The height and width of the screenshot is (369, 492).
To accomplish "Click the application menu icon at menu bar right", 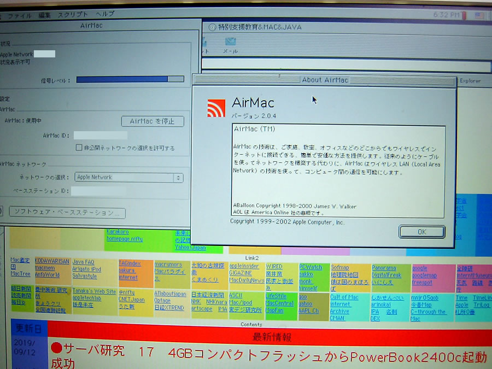I will [479, 15].
